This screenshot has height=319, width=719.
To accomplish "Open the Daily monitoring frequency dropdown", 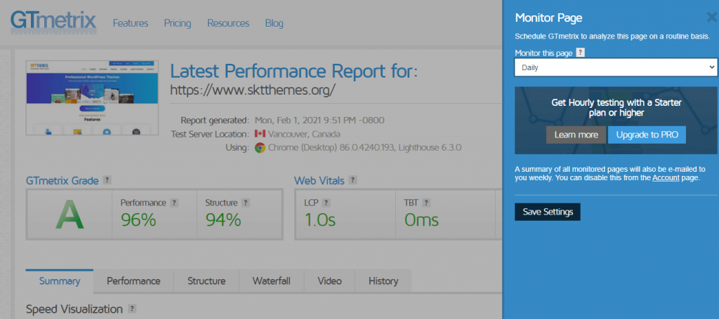I will [616, 67].
